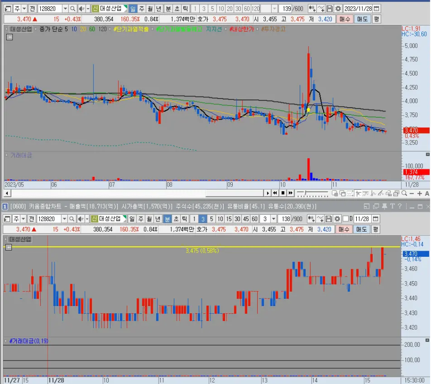Select 일 daily period in top chart
The image size is (431, 384).
pos(133,9)
